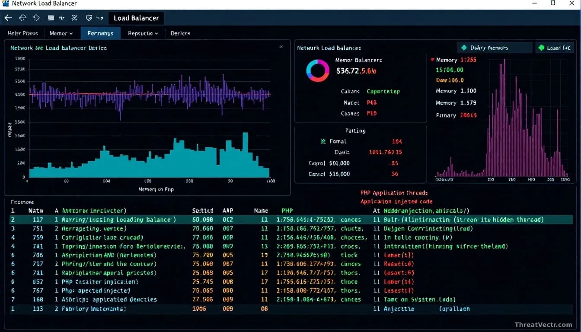Click the red Applcaion injeted cone label
This screenshot has height=332, width=581.
pos(396,201)
